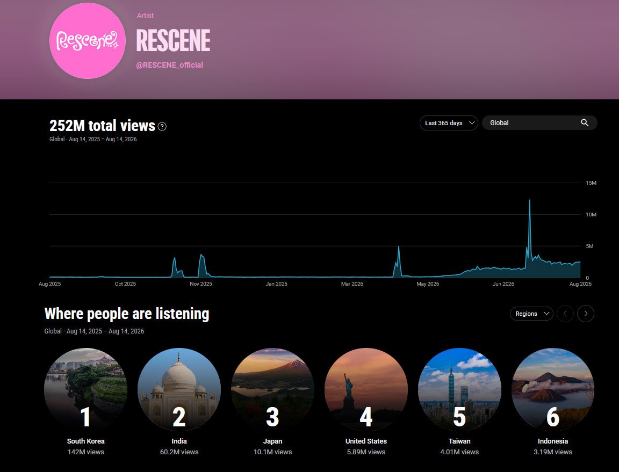This screenshot has height=472, width=619.
Task: Open the @RESCENE_official channel link
Action: point(169,65)
